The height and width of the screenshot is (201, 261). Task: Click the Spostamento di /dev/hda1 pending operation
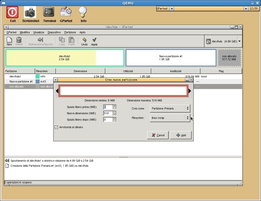point(52,161)
